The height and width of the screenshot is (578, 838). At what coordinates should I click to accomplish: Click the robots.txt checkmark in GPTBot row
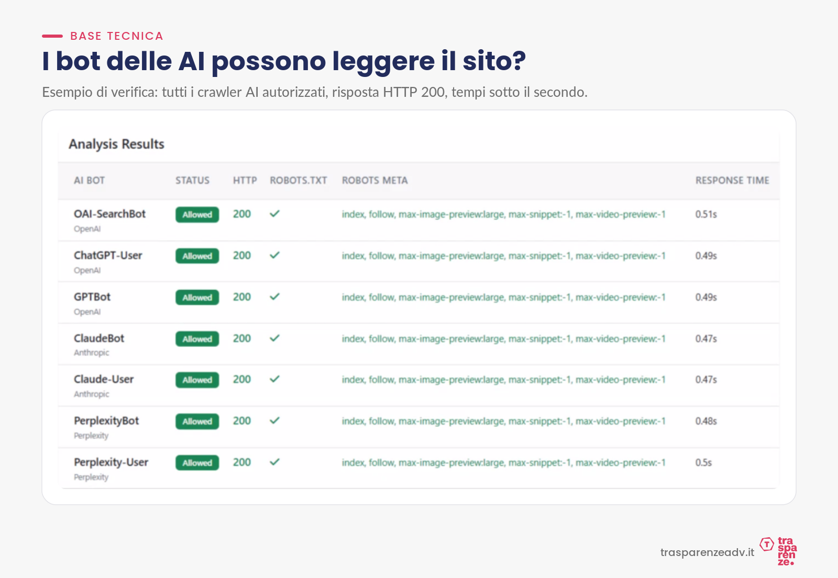(x=274, y=296)
